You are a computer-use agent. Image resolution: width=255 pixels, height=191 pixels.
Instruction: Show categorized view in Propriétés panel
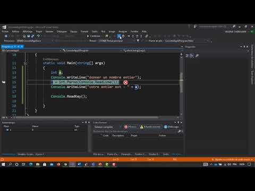tap(188, 56)
